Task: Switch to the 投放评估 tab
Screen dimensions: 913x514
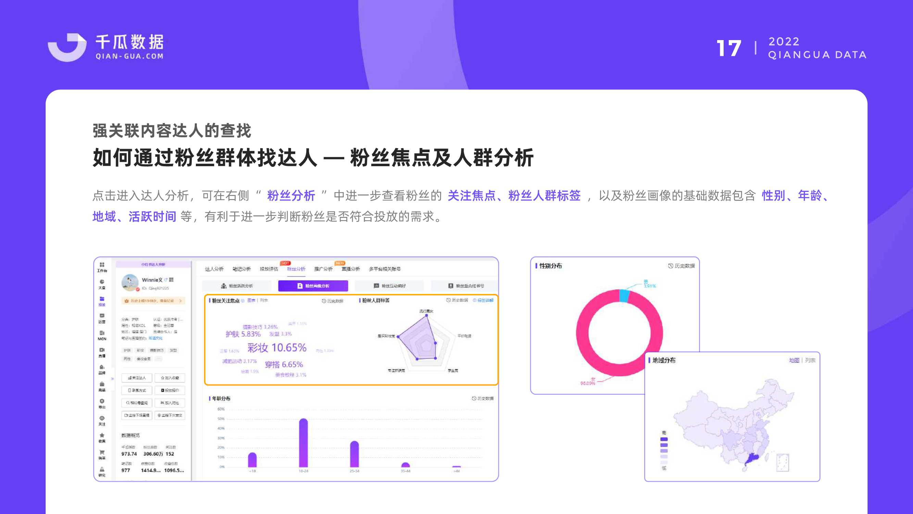Action: click(268, 269)
